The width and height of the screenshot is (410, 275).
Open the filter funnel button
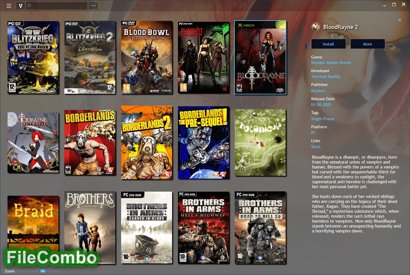[20, 6]
